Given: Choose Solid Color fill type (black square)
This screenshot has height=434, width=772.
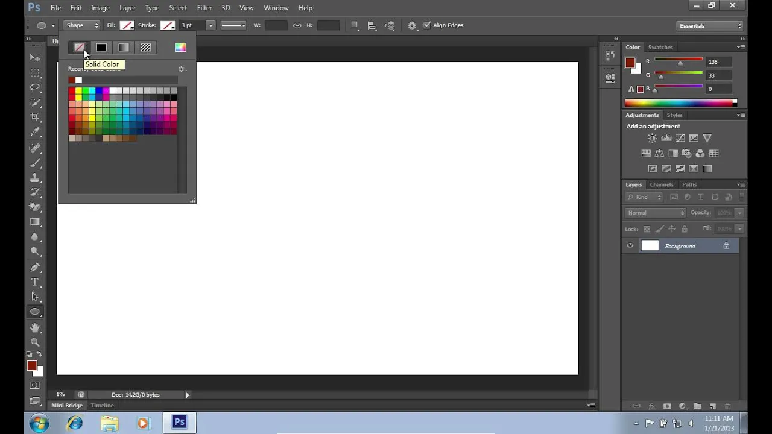Looking at the screenshot, I should 101,48.
